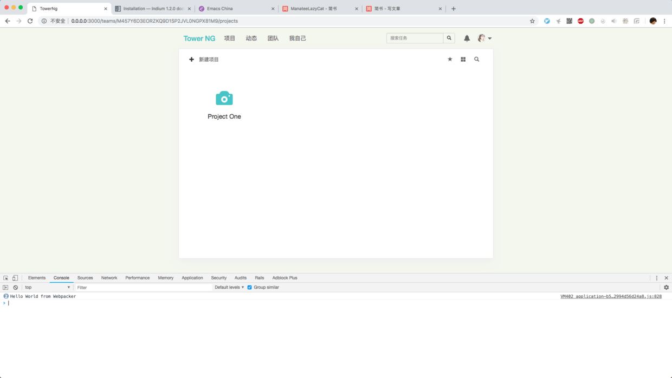Click the plus icon next to 新建项目

click(191, 59)
